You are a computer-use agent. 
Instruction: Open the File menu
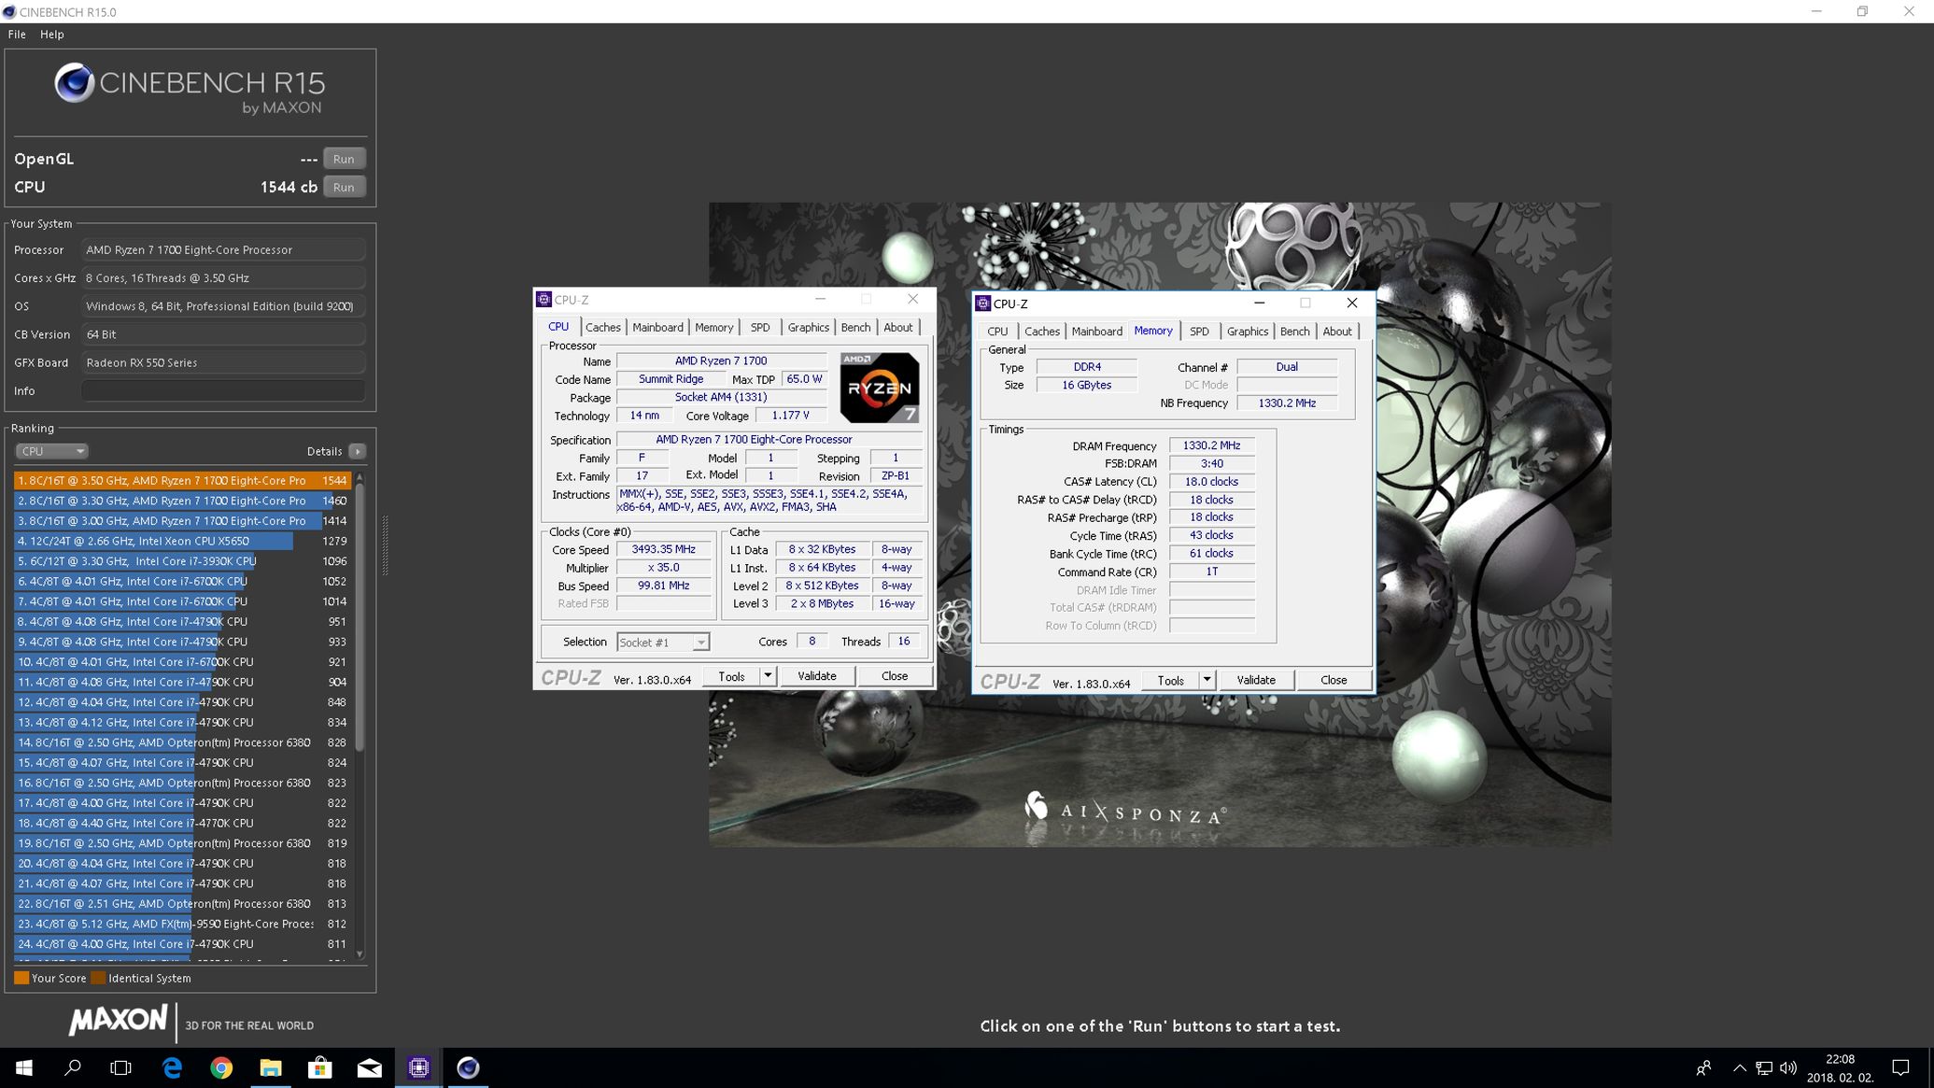click(17, 34)
